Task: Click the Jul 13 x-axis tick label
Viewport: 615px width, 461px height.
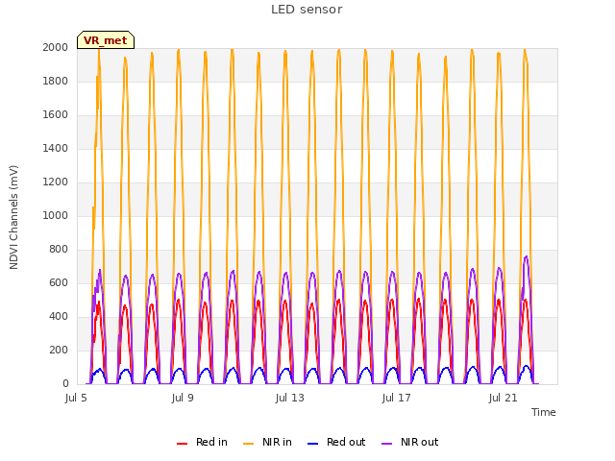Action: (x=289, y=398)
